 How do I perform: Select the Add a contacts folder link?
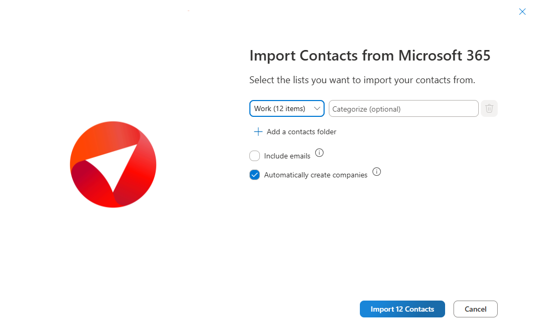coord(301,132)
